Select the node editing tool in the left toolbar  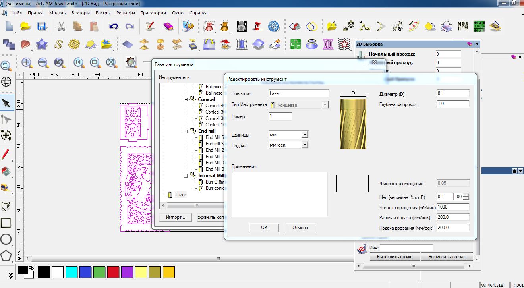click(x=6, y=119)
